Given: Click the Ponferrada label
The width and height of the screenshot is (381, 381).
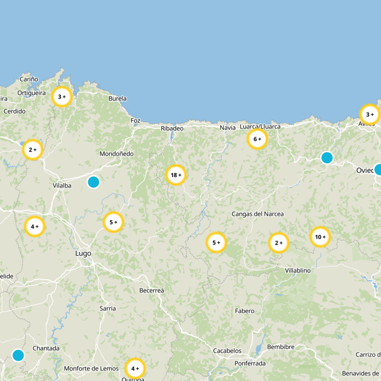Looking at the screenshot, I should (250, 363).
